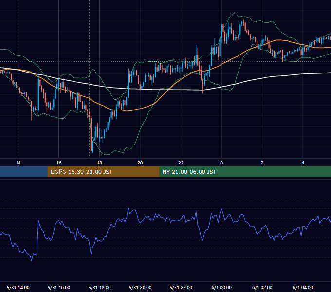Screen dimensions: 331x292
Task: Click the 6/1 00:00 date label
Action: point(221,287)
